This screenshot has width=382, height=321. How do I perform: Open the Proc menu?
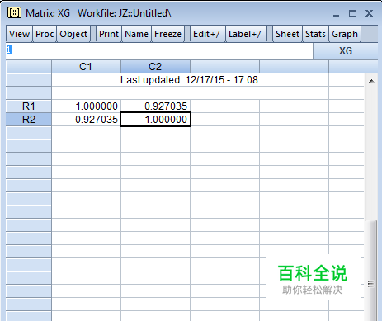click(45, 34)
